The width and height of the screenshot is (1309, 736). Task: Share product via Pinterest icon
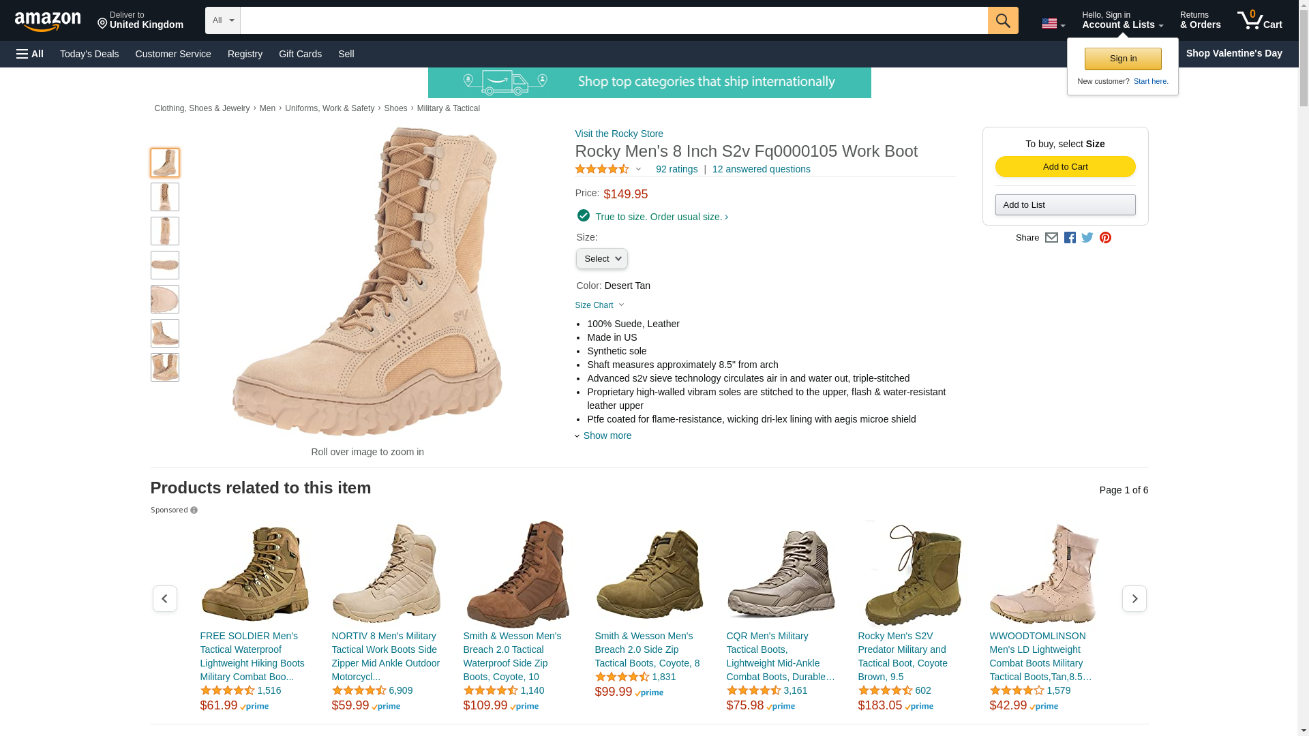coord(1105,238)
